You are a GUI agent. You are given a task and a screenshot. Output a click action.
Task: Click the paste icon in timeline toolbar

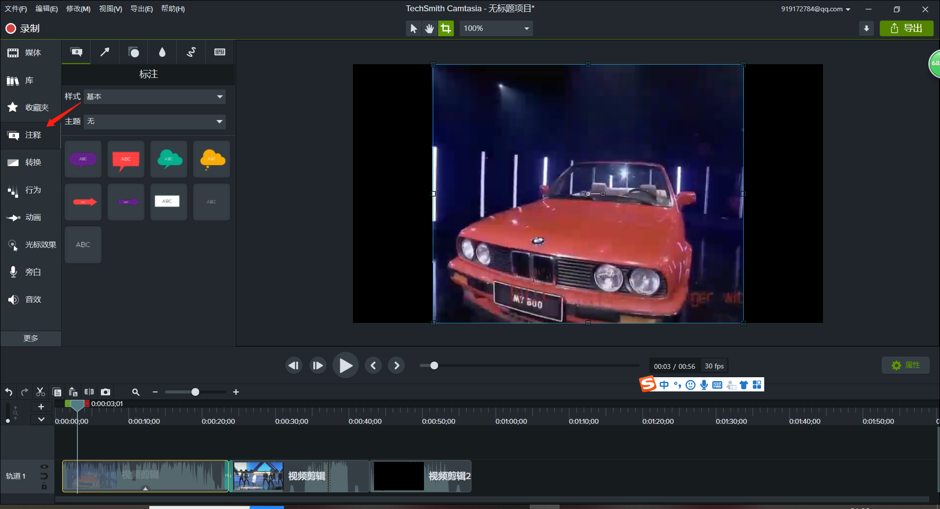pos(73,392)
